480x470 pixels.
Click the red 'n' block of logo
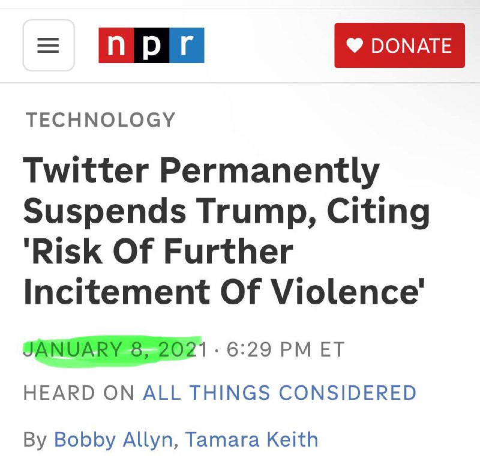point(116,45)
